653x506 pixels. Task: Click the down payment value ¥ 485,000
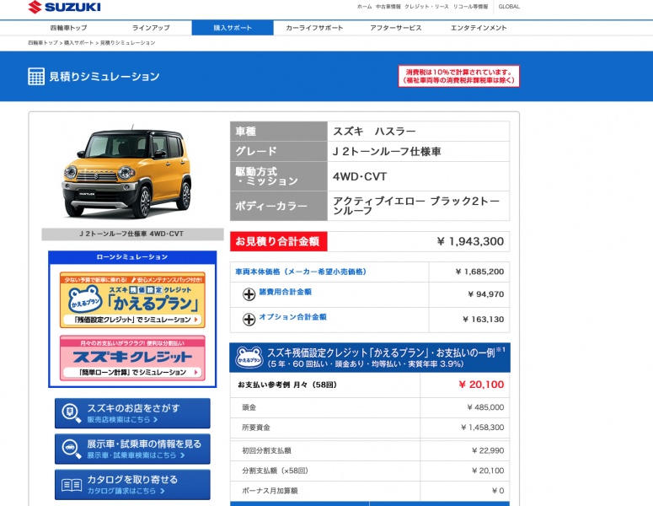[x=485, y=407]
